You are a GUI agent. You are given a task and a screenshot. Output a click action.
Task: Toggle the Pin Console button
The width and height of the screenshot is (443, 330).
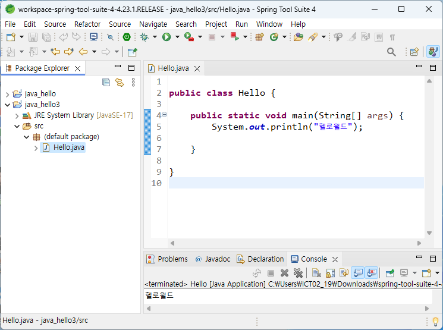coord(390,273)
